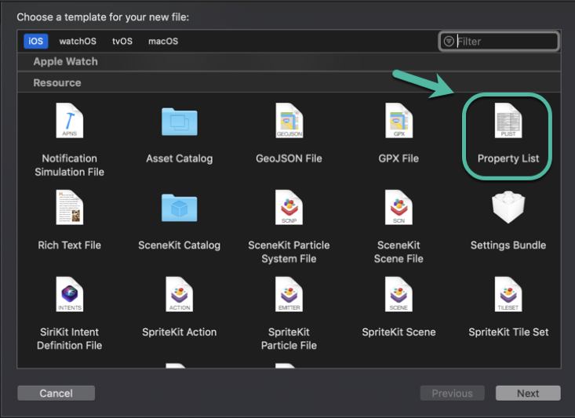Pick the GPX File template icon
575x418 pixels.
[399, 120]
